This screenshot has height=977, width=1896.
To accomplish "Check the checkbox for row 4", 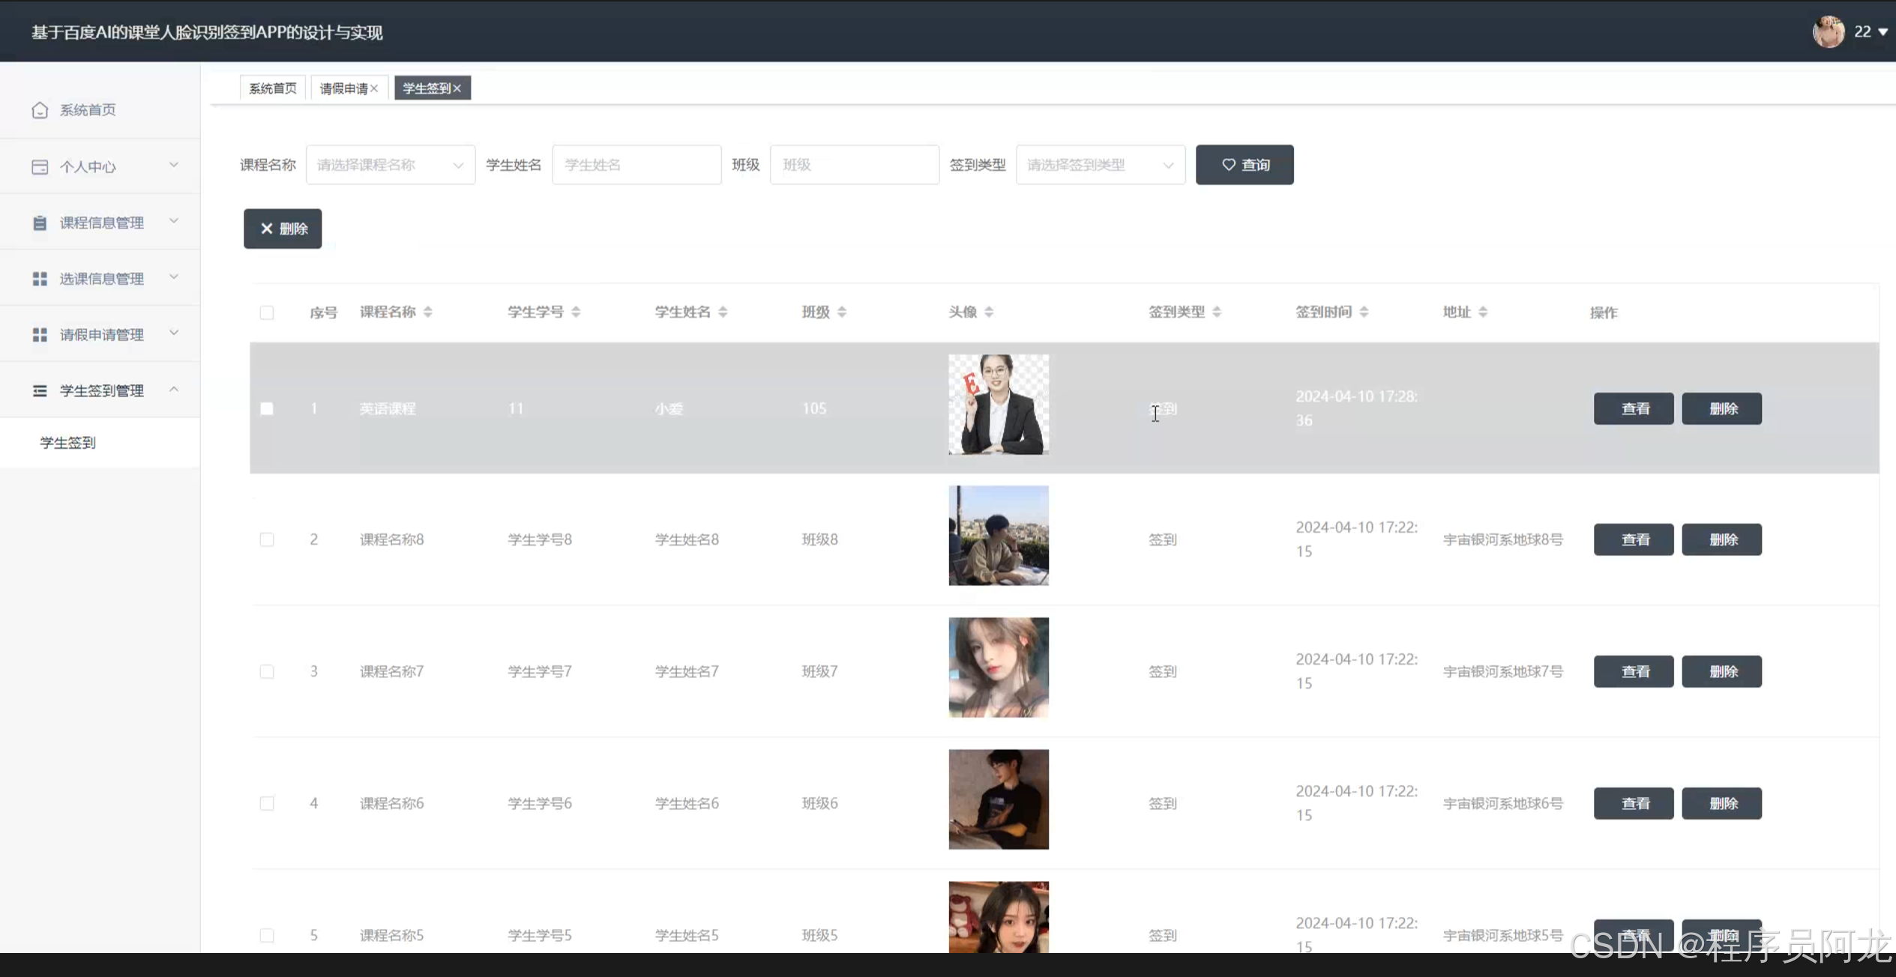I will click(x=267, y=803).
